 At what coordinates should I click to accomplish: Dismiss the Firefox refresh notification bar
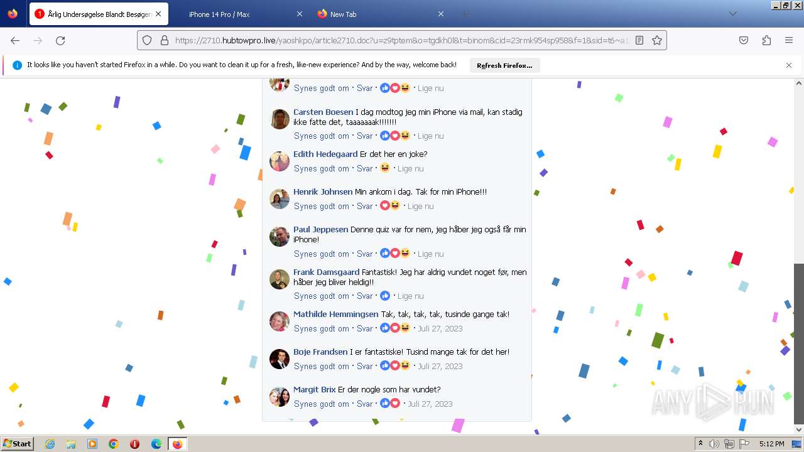[x=789, y=65]
